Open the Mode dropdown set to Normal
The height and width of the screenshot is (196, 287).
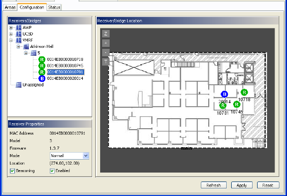(69, 156)
